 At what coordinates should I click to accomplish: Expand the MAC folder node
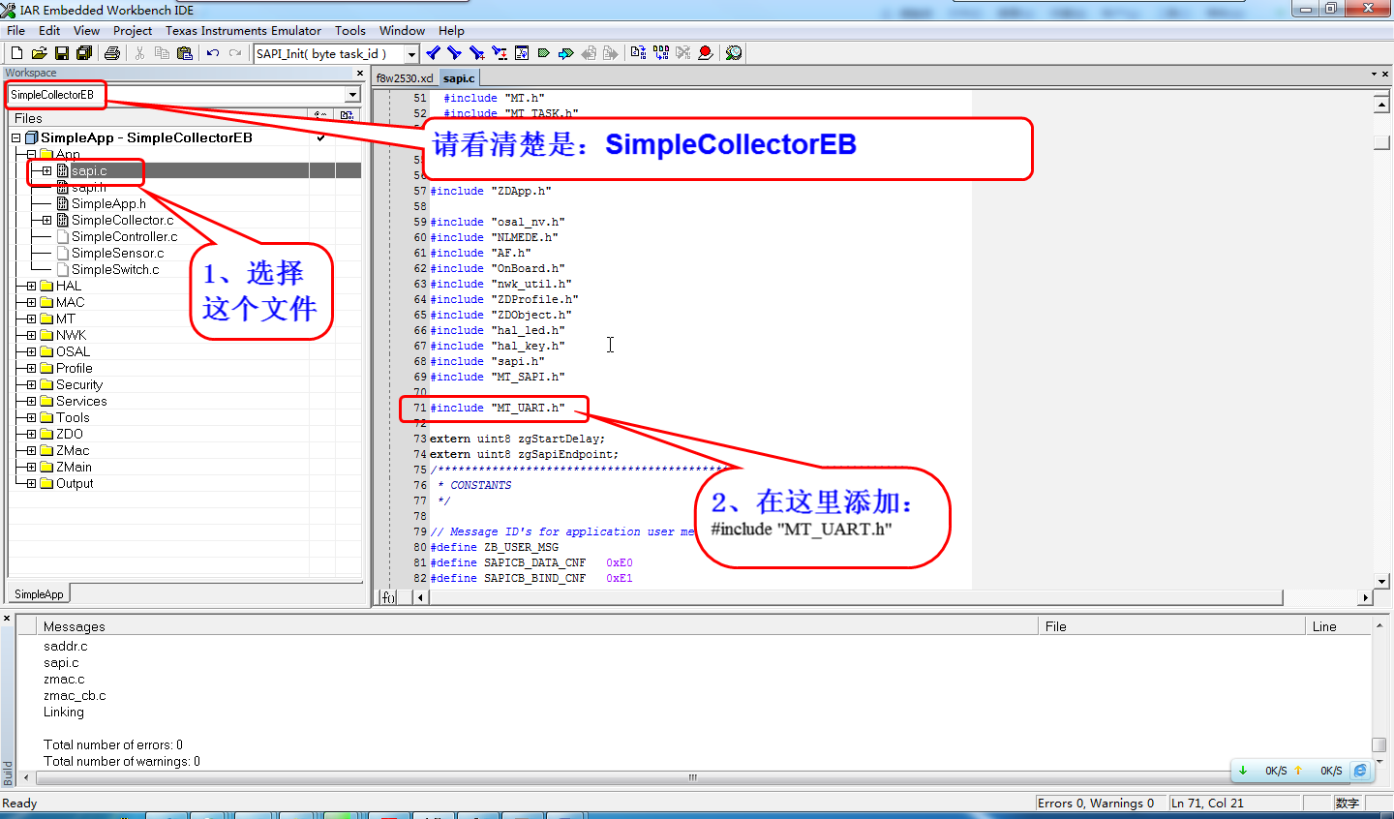pos(31,303)
